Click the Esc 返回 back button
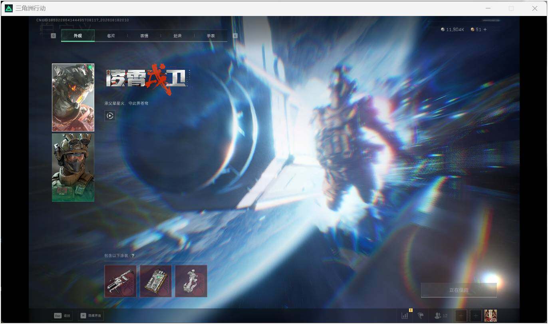The image size is (548, 324). point(62,316)
